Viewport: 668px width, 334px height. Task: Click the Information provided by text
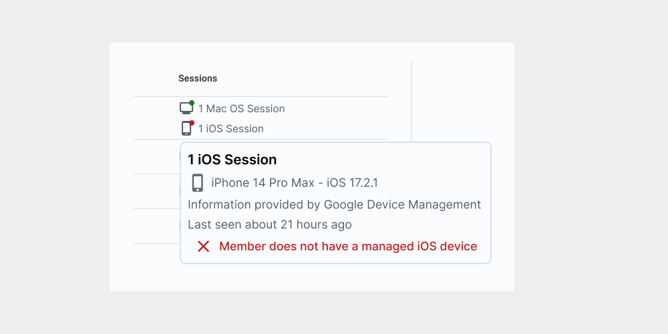254,204
